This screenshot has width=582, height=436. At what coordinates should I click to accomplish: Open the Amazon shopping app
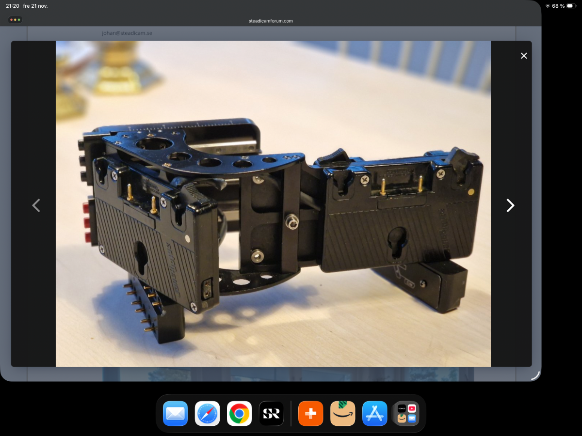342,413
